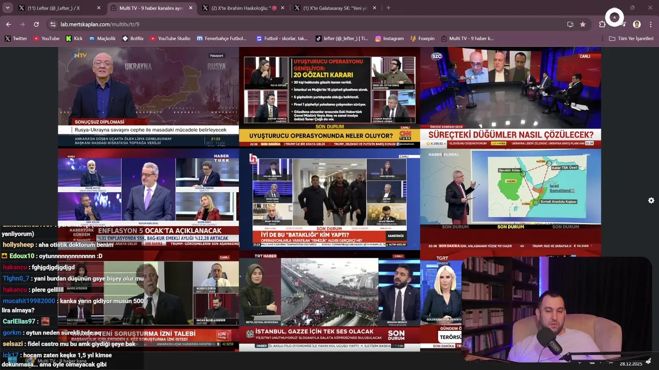Focus the address bar with lab.mertskaplan.com URL

(309, 24)
